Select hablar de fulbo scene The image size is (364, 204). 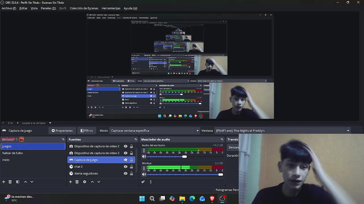coord(33,153)
